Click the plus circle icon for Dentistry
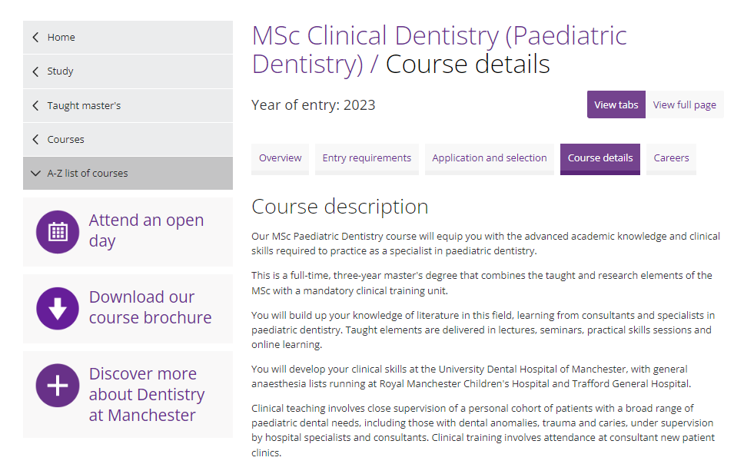Screen dimensions: 734x464 58,386
